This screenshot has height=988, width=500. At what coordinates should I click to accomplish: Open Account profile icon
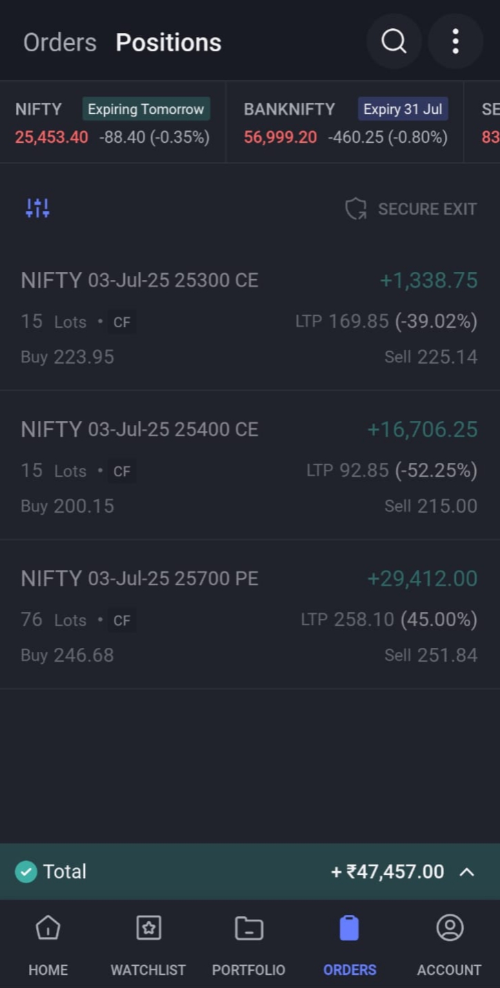pos(450,929)
